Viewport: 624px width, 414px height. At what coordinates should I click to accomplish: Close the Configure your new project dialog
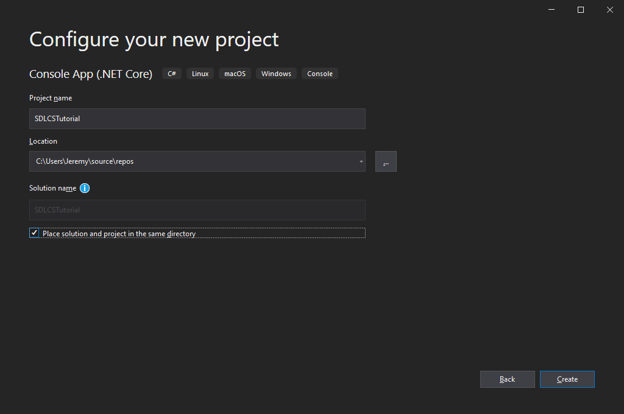[609, 10]
